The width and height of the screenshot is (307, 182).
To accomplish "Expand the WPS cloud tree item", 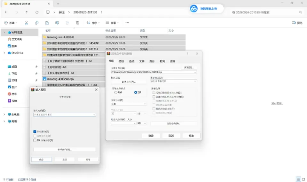I will (x=4, y=32).
